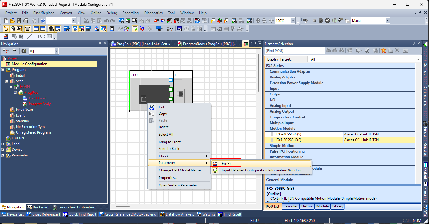The width and height of the screenshot is (429, 224).
Task: Click the pin icon of Element Selection panel
Action: point(414,44)
